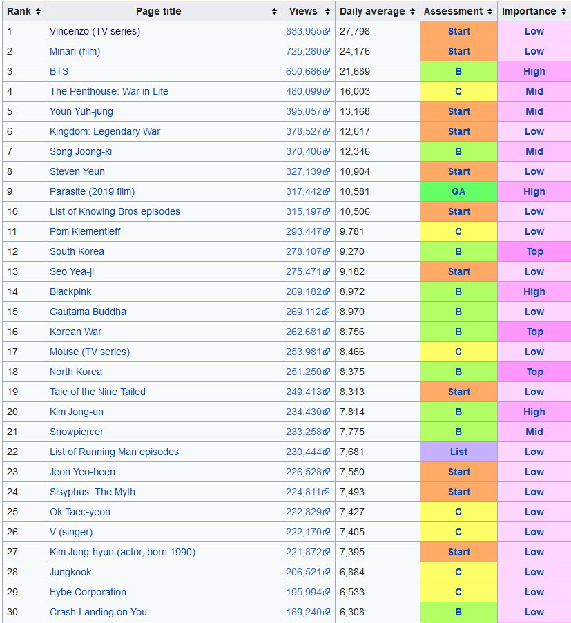
Task: Click external link icon beside 269,182 views
Action: tap(327, 291)
